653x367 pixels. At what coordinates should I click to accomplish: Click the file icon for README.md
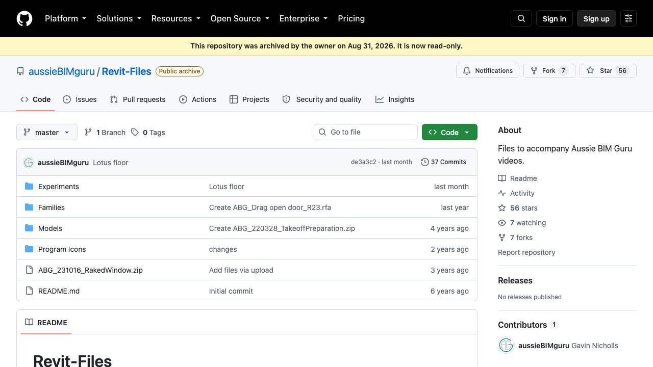point(29,291)
